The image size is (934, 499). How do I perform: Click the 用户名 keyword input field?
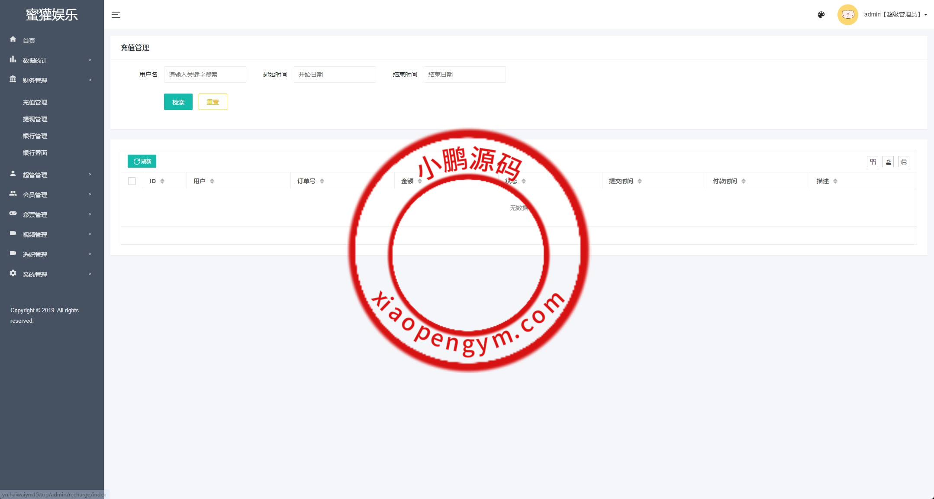coord(205,75)
